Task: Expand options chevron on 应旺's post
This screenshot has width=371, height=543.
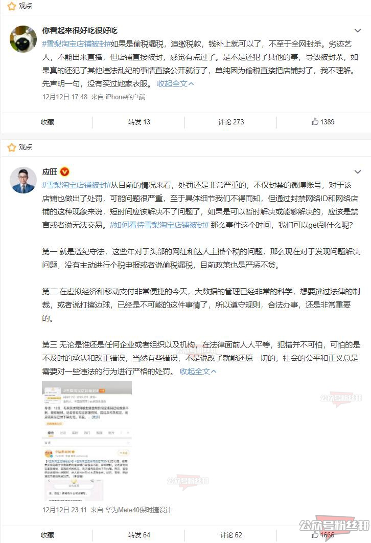Action: (x=358, y=172)
